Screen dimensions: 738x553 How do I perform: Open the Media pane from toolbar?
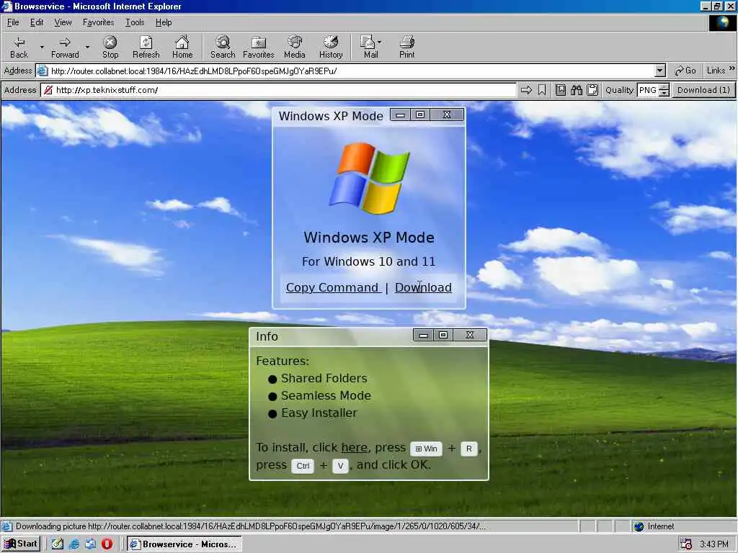295,47
